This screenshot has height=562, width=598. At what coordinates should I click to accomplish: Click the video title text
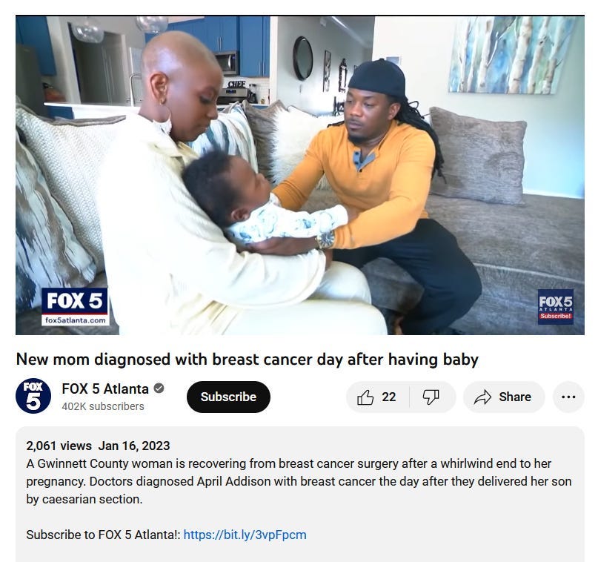[247, 360]
